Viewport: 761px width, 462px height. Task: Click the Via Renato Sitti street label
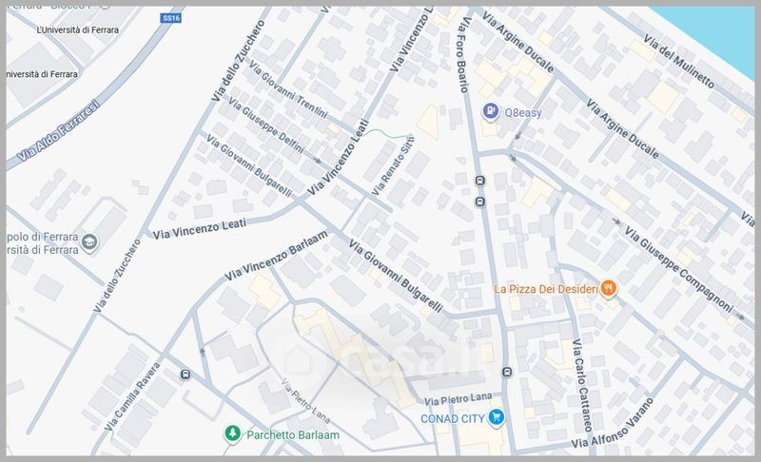tap(393, 165)
